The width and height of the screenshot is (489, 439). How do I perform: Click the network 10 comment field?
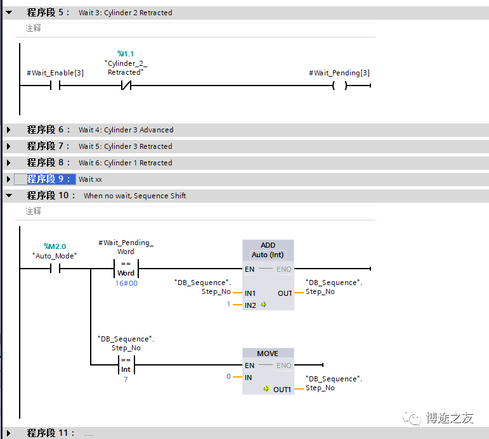[x=200, y=211]
